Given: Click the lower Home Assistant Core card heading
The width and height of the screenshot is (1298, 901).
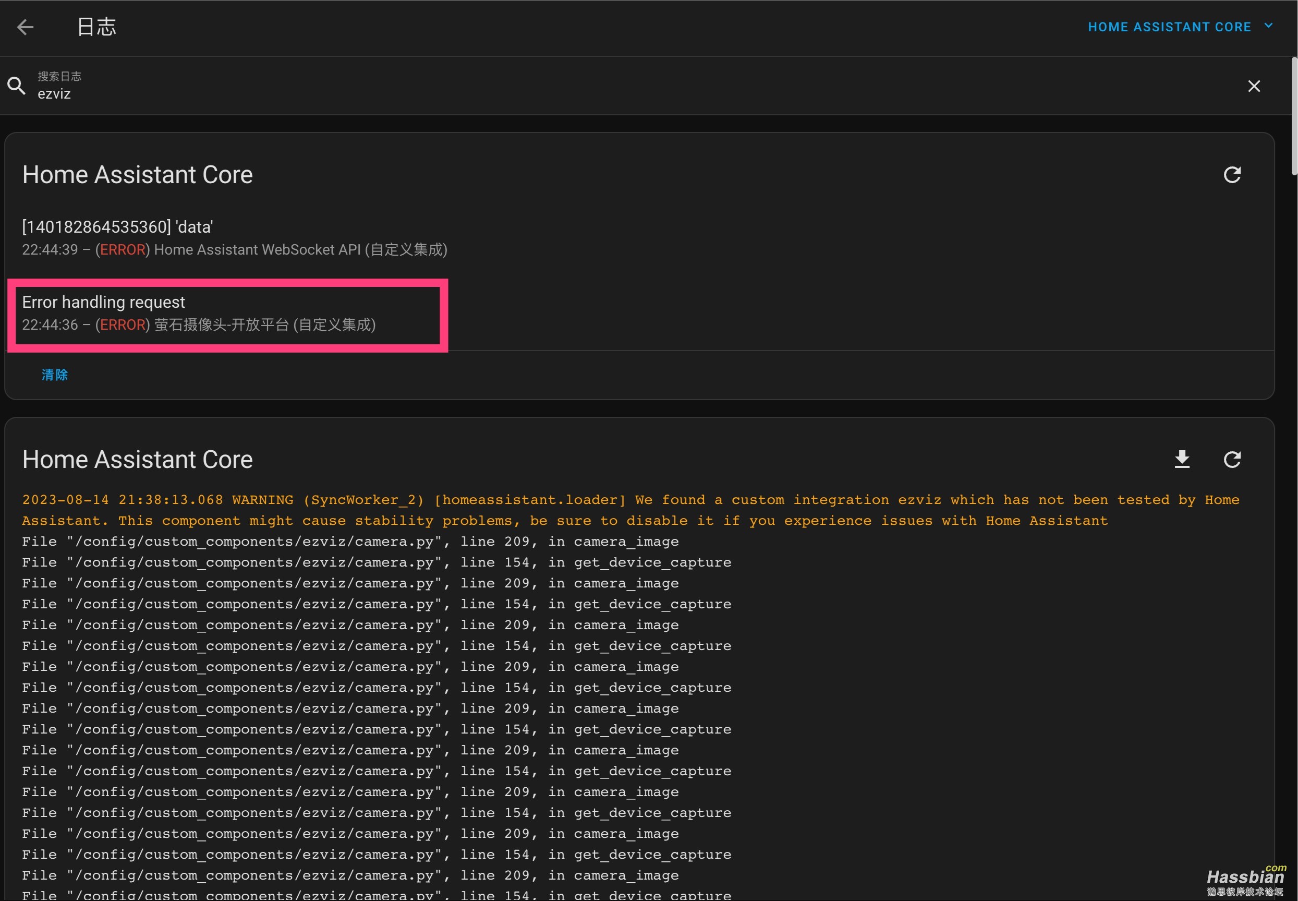Looking at the screenshot, I should pyautogui.click(x=137, y=459).
